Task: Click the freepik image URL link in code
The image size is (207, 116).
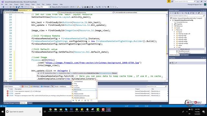Action: [x=92, y=63]
